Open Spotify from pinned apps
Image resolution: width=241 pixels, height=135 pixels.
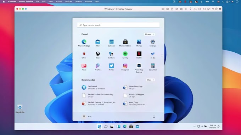125,55
